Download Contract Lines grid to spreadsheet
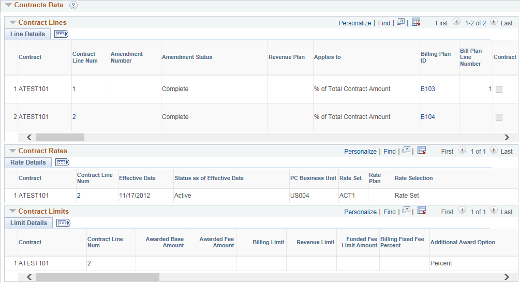The width and height of the screenshot is (520, 283). pos(416,22)
